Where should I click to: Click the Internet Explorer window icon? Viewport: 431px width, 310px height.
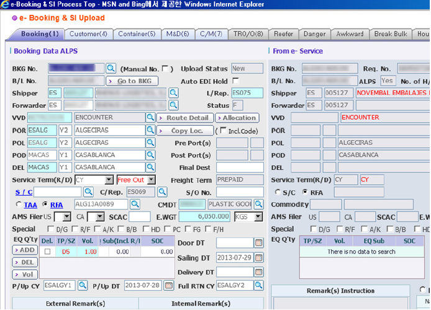5,4
